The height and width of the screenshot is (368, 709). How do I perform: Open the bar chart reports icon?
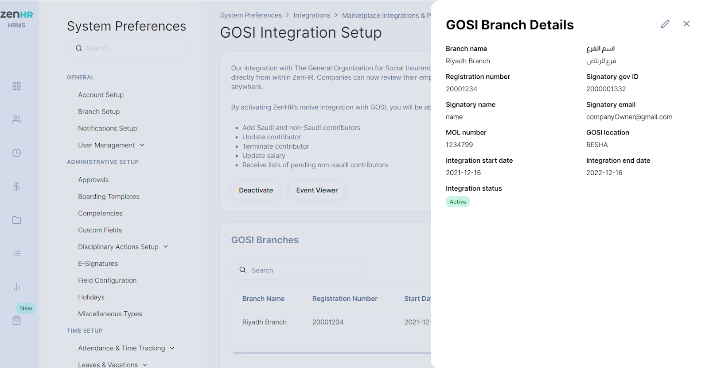coord(16,287)
